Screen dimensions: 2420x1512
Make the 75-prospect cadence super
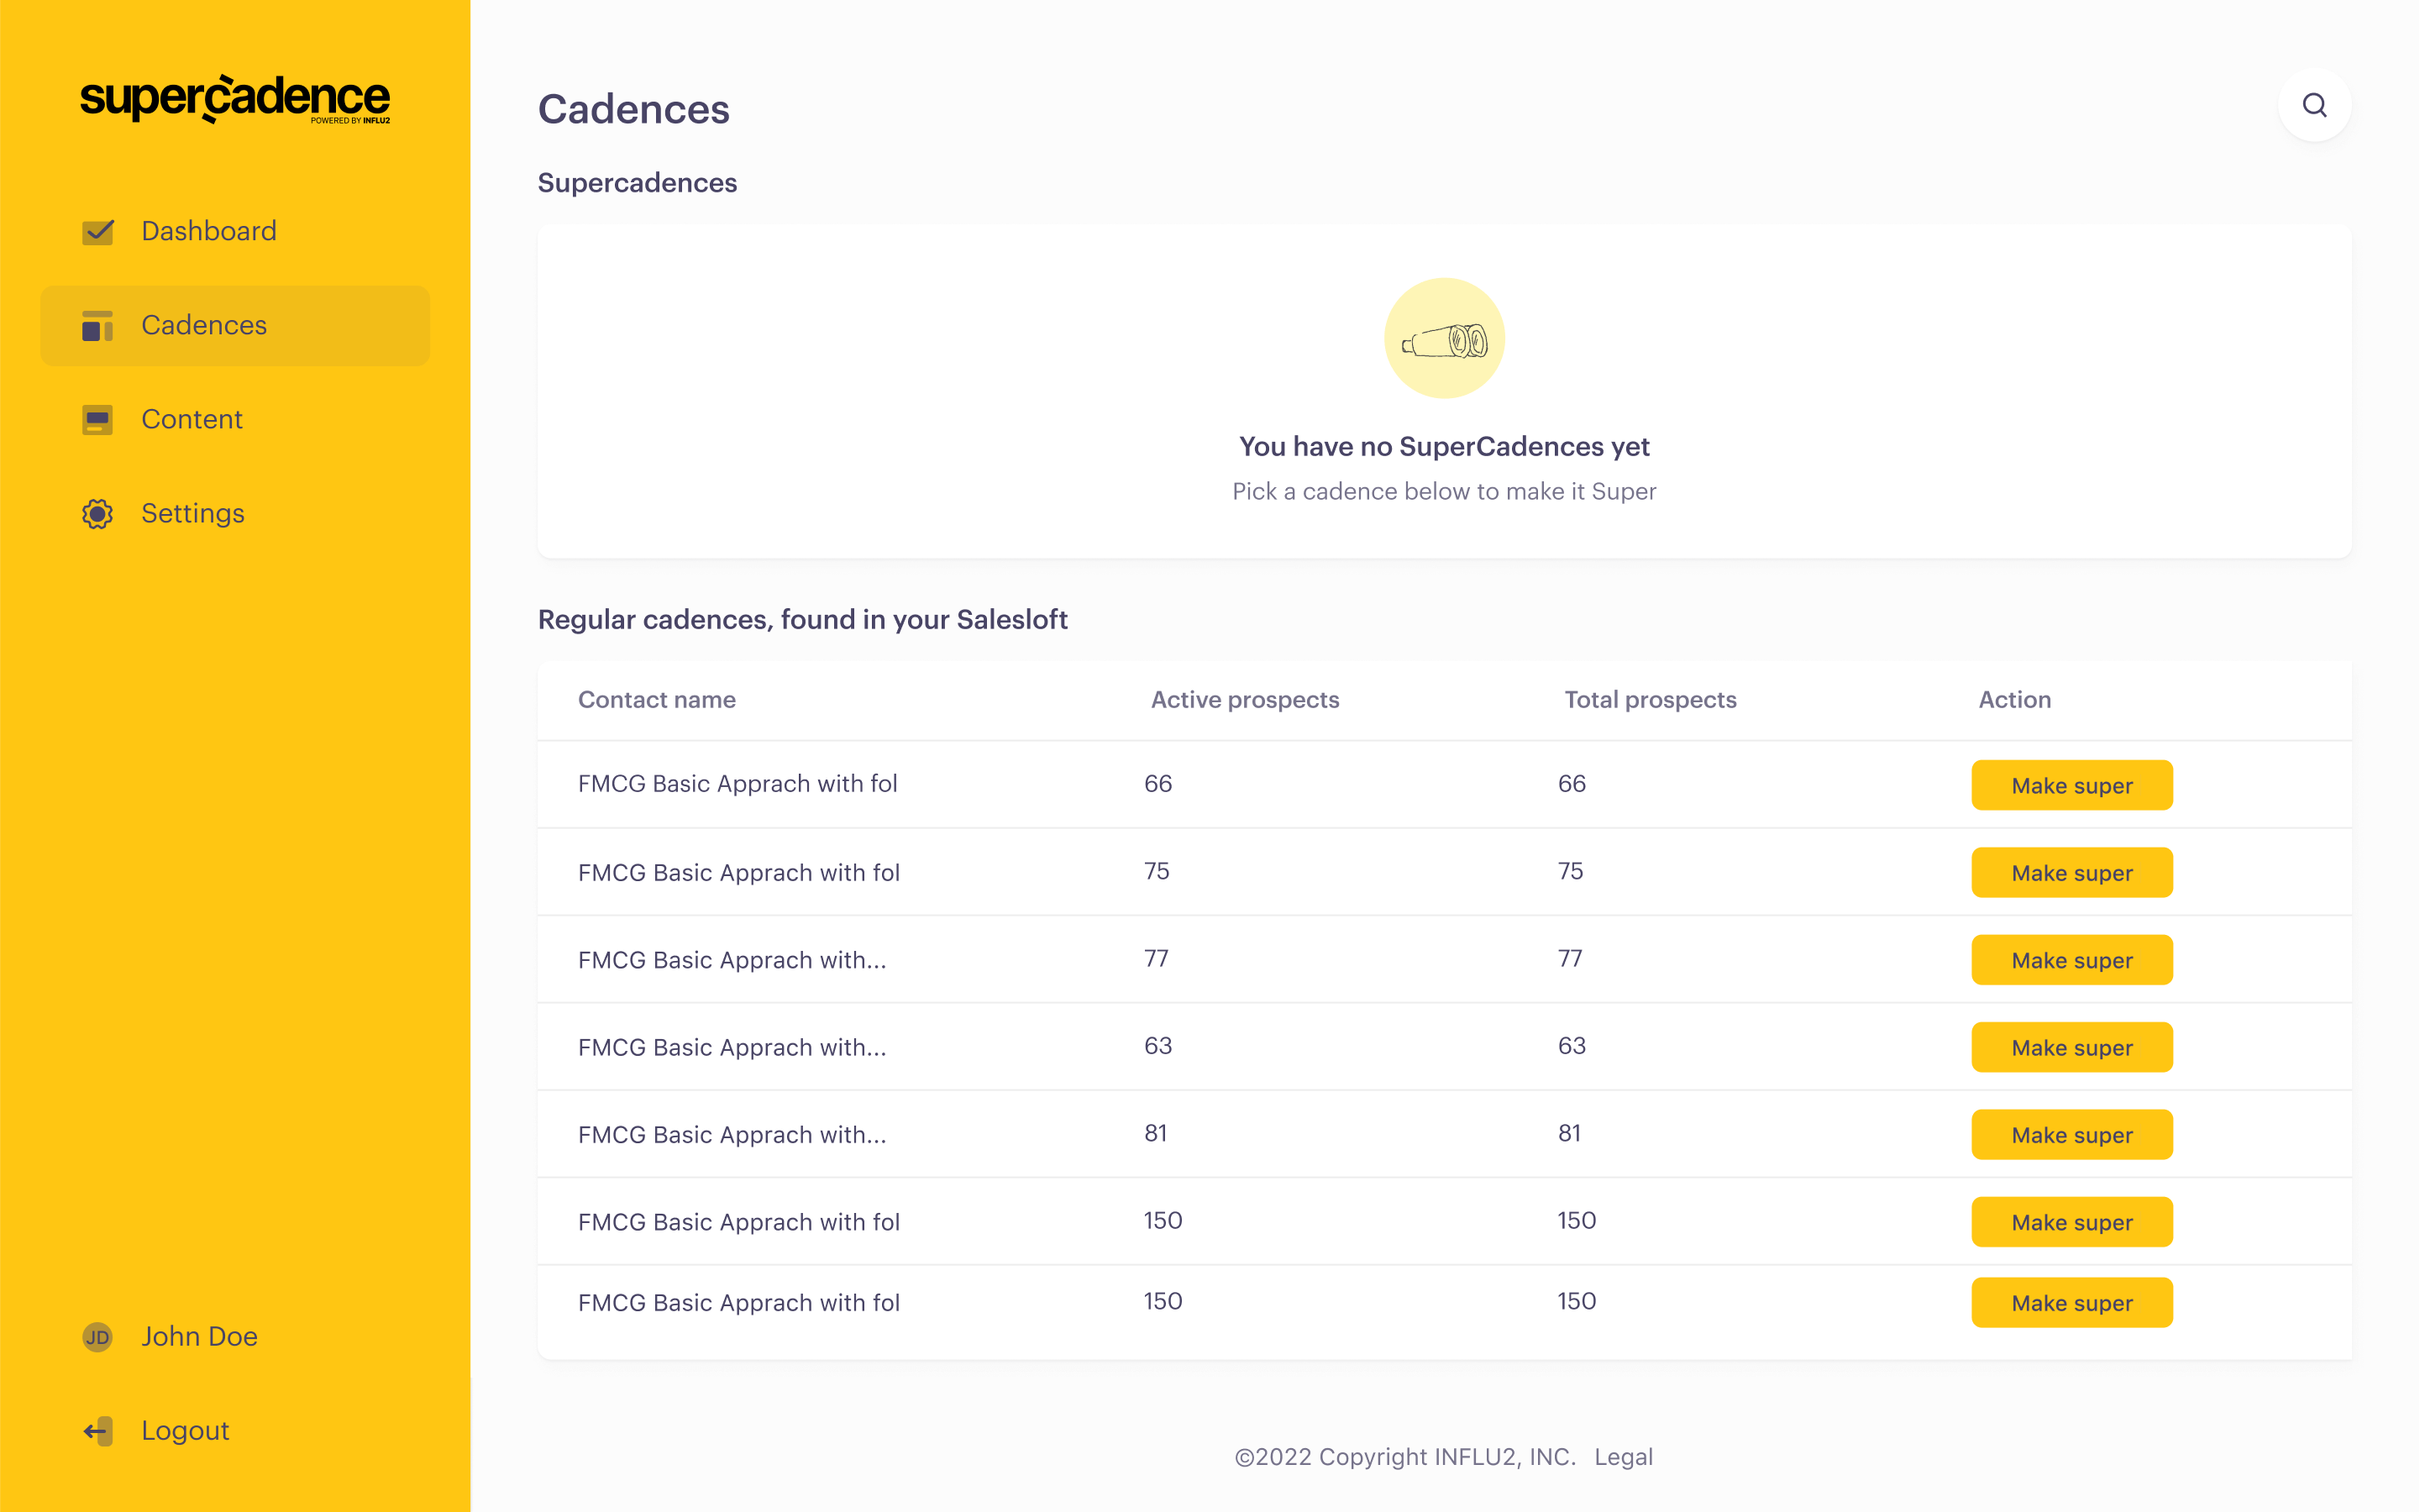point(2071,873)
